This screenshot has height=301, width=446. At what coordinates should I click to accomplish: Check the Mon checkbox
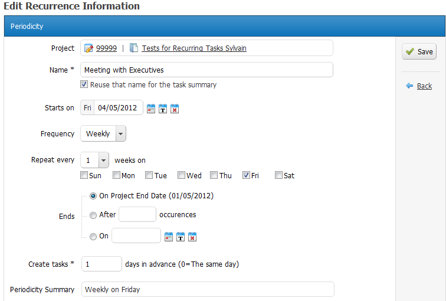116,175
